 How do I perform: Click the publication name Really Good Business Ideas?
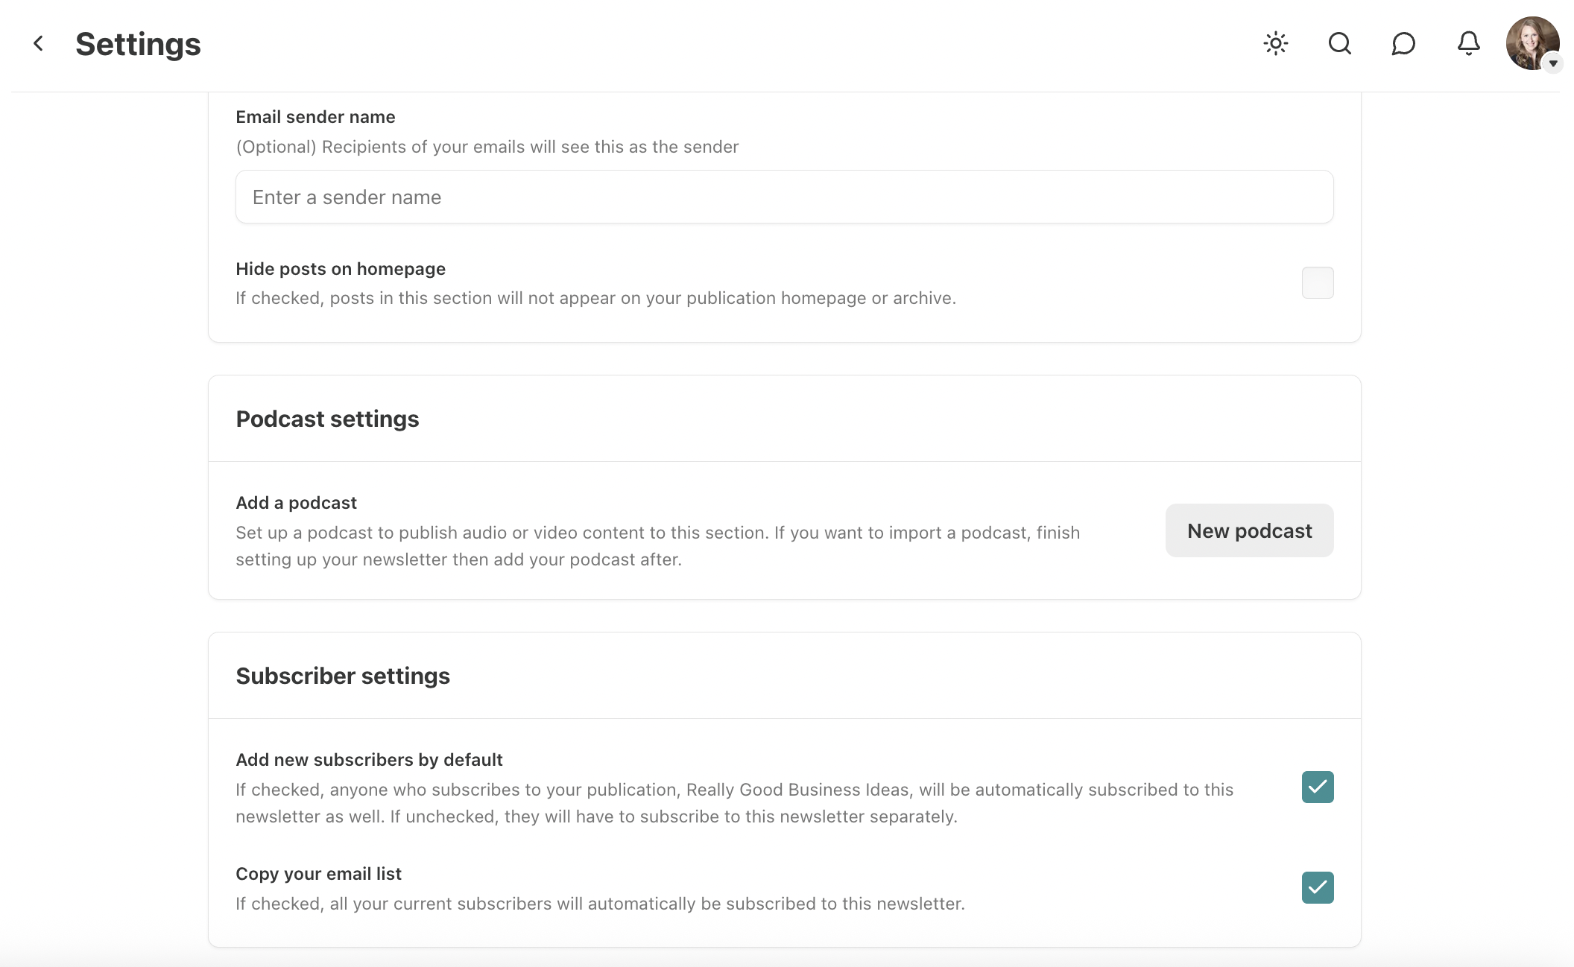[x=800, y=790]
